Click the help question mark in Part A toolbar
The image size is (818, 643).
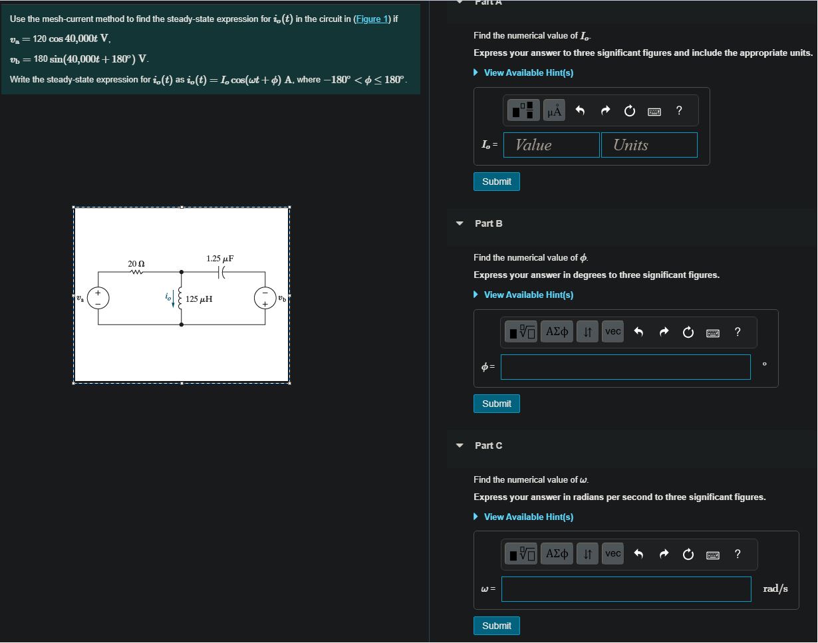pyautogui.click(x=679, y=110)
